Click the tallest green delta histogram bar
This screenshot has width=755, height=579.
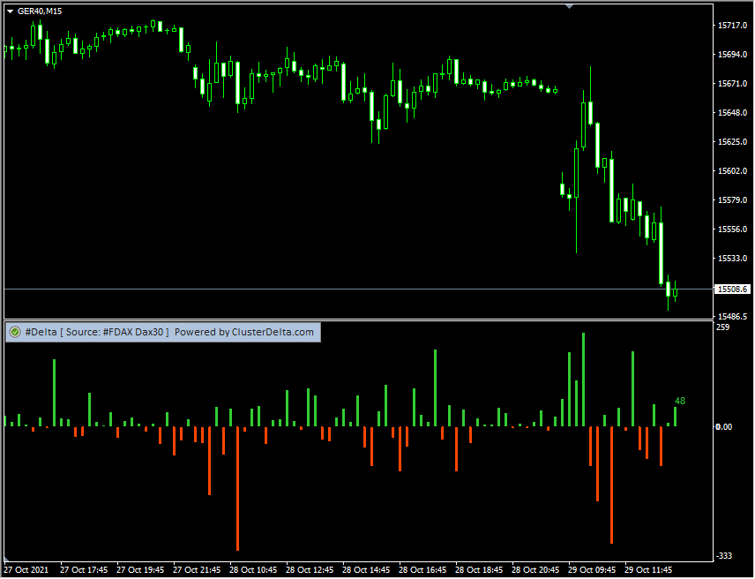coord(583,380)
